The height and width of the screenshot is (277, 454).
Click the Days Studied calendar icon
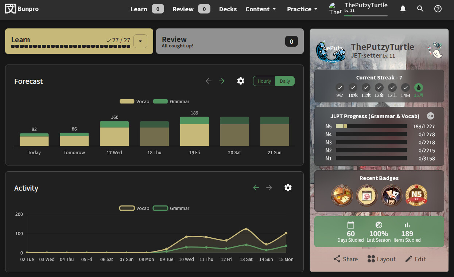click(x=351, y=225)
